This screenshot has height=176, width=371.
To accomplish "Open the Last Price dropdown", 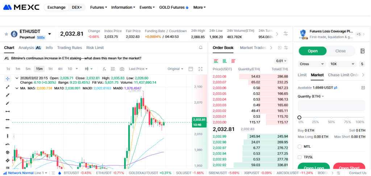I will [138, 69].
